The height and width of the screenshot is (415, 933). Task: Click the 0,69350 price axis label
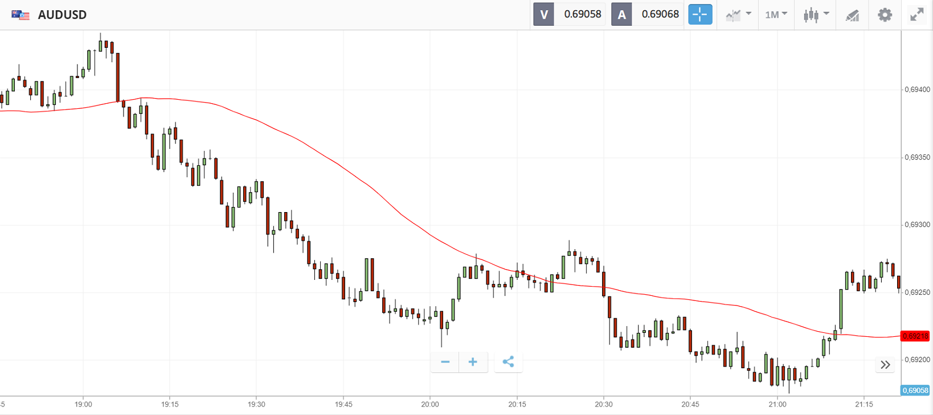pyautogui.click(x=917, y=157)
